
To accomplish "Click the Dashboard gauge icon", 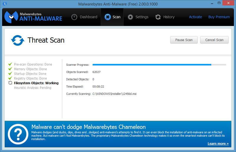I will [74, 17].
